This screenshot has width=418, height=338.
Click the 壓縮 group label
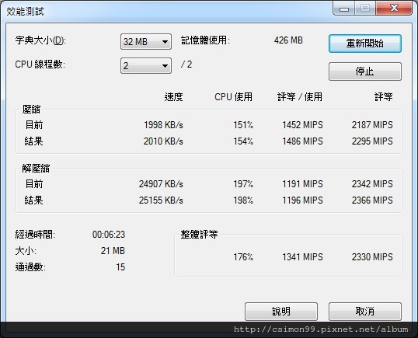point(31,110)
